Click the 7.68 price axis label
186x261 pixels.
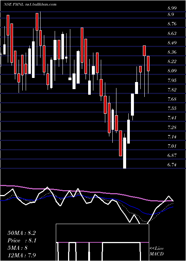click(x=172, y=99)
